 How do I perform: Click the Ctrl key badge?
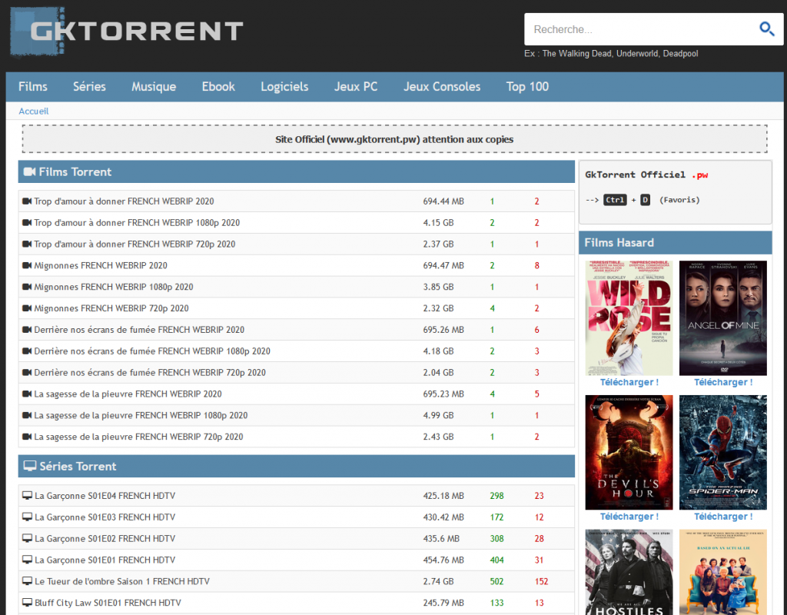pyautogui.click(x=615, y=200)
